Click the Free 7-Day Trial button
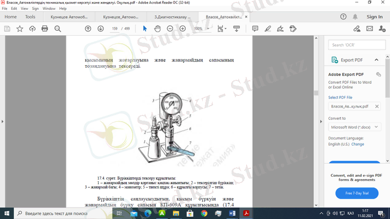The width and height of the screenshot is (390, 219). point(356,193)
